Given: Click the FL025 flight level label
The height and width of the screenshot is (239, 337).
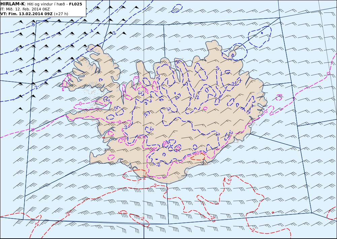Looking at the screenshot, I should [75, 4].
